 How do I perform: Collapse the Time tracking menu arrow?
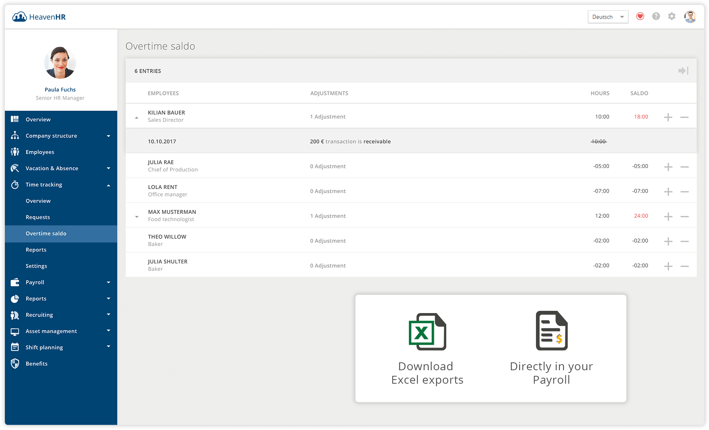108,185
